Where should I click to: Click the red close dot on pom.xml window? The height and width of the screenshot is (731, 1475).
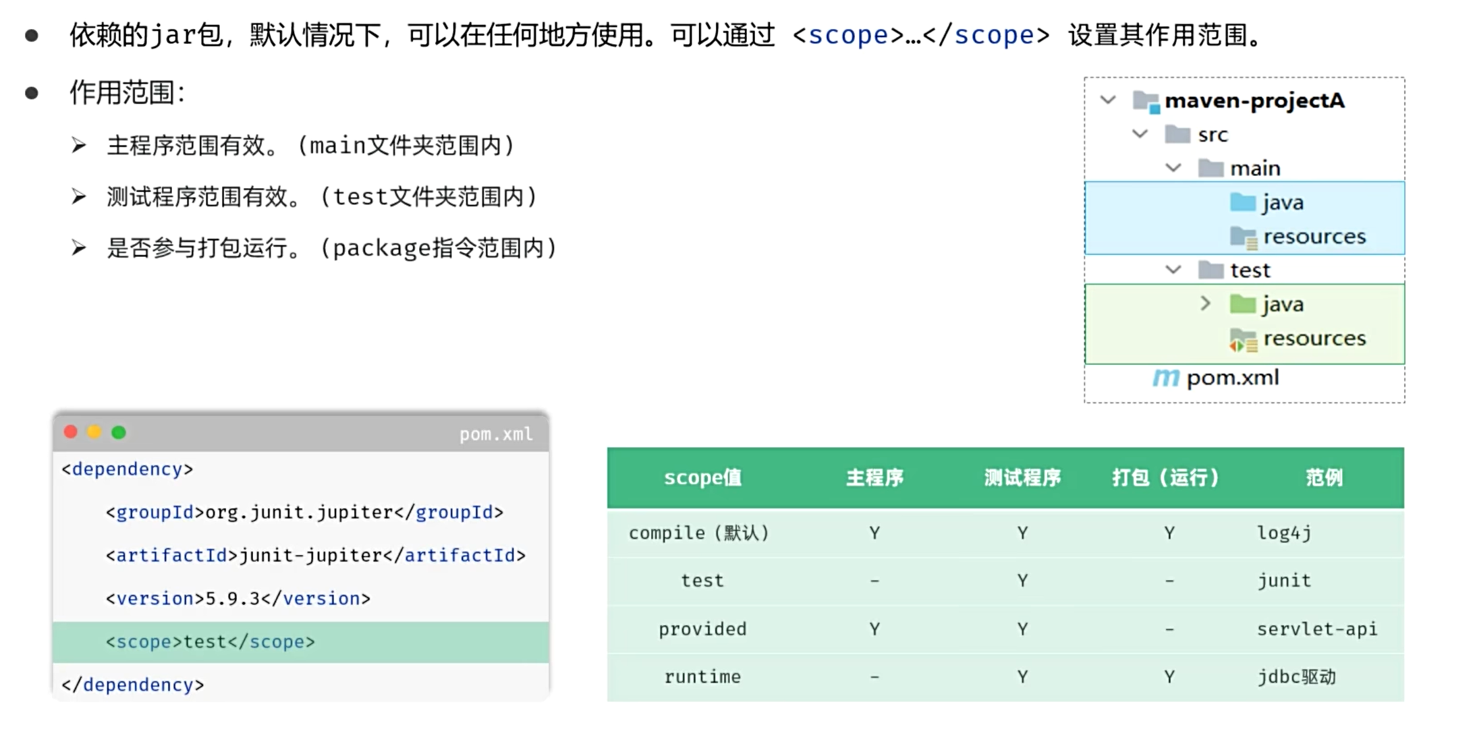tap(71, 432)
